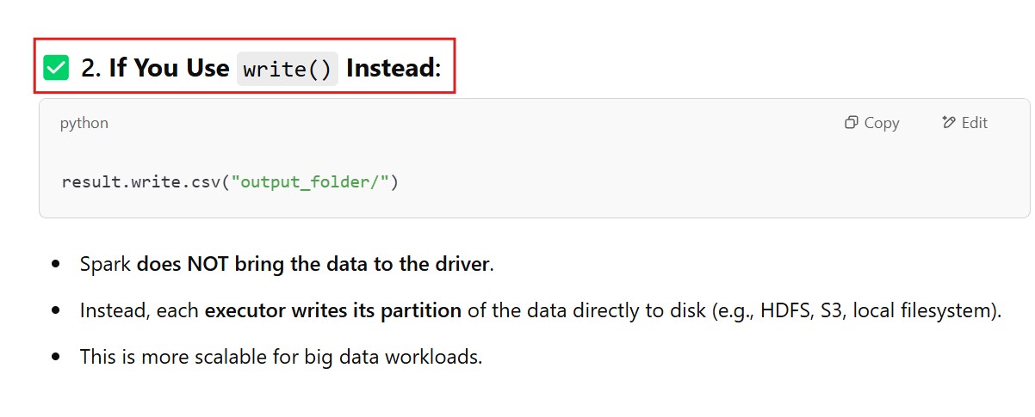
Task: Click the word result in the code line
Action: pyautogui.click(x=84, y=182)
